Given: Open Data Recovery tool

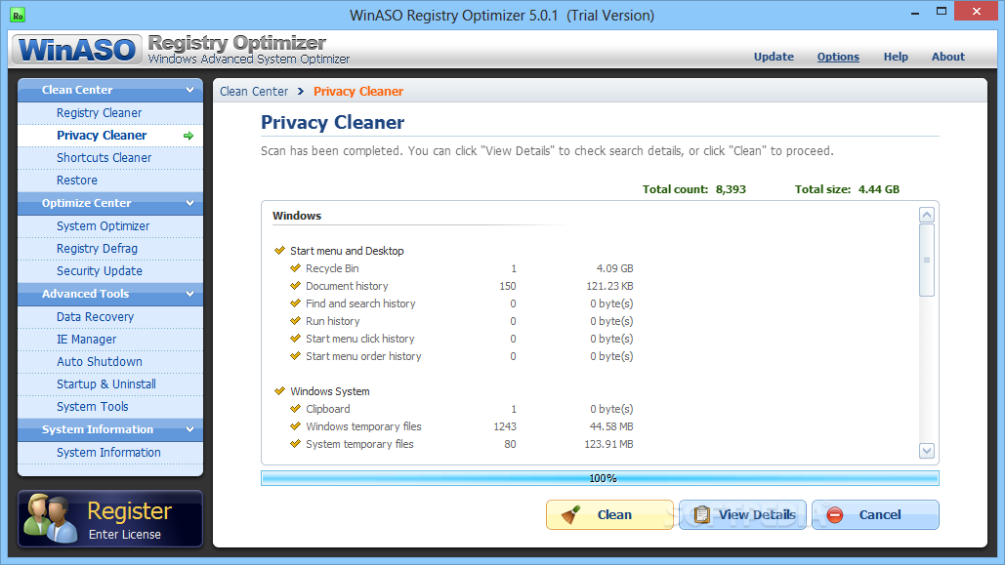Looking at the screenshot, I should click(110, 316).
